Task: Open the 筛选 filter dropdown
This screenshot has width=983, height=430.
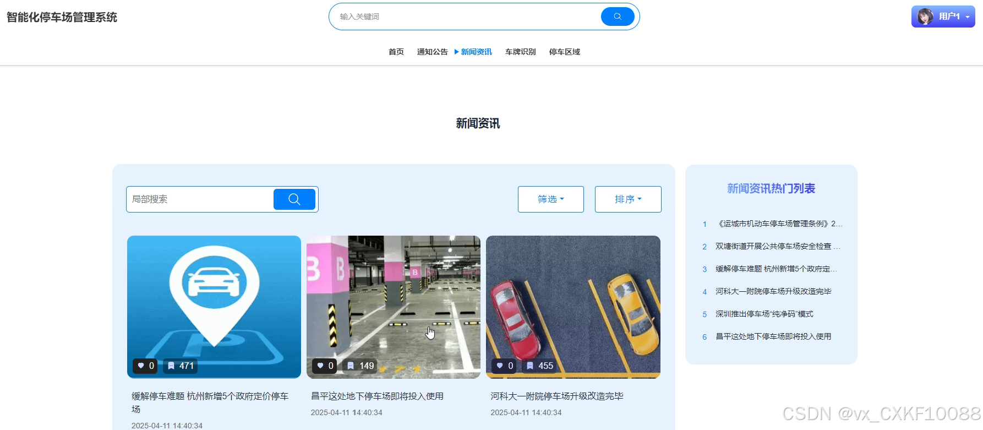Action: tap(551, 199)
